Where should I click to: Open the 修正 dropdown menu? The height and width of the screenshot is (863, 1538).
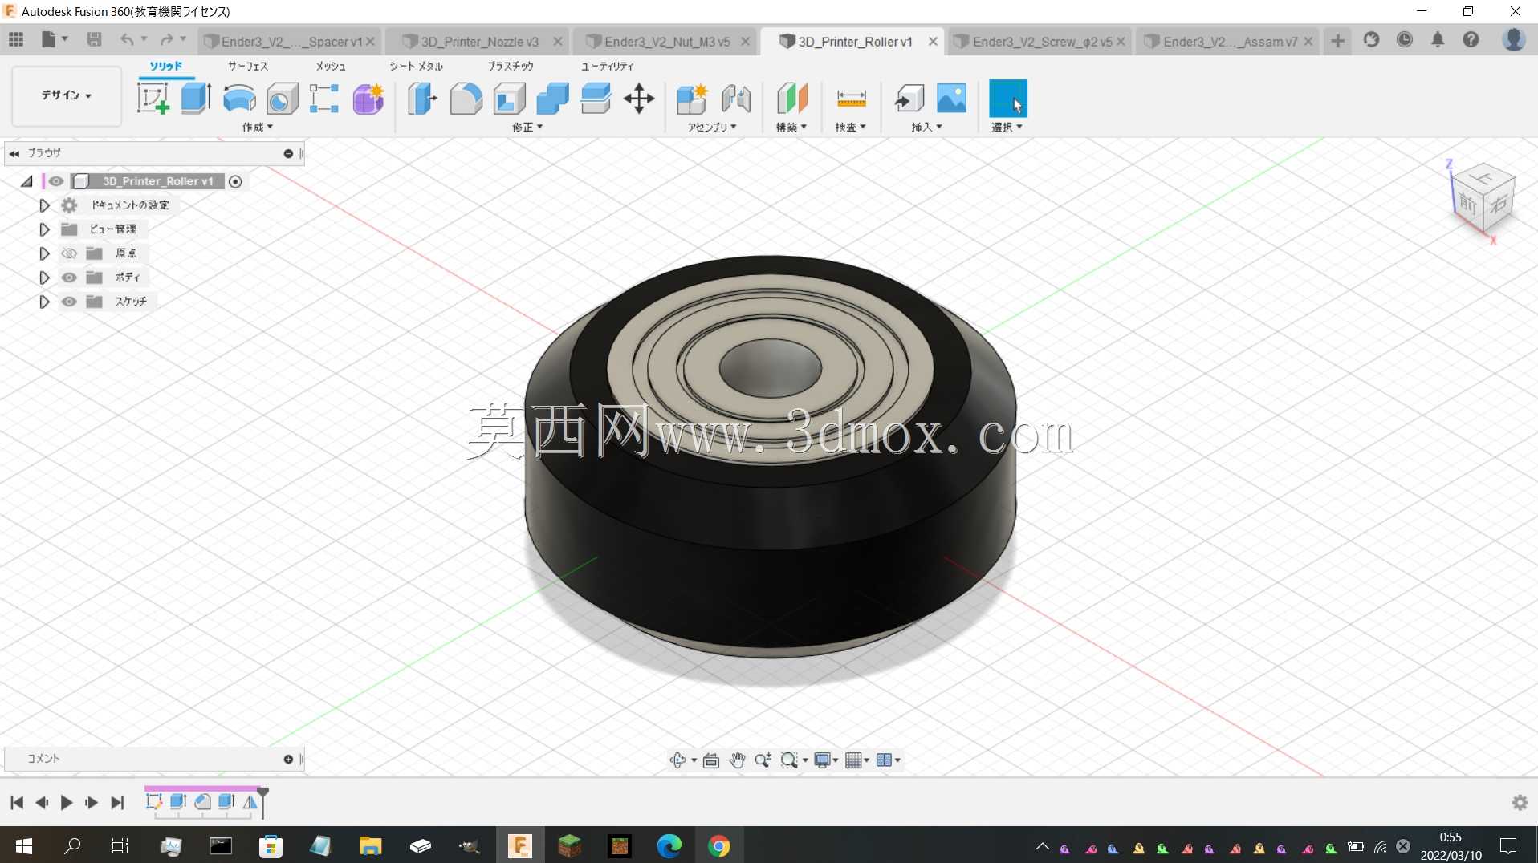pos(527,128)
